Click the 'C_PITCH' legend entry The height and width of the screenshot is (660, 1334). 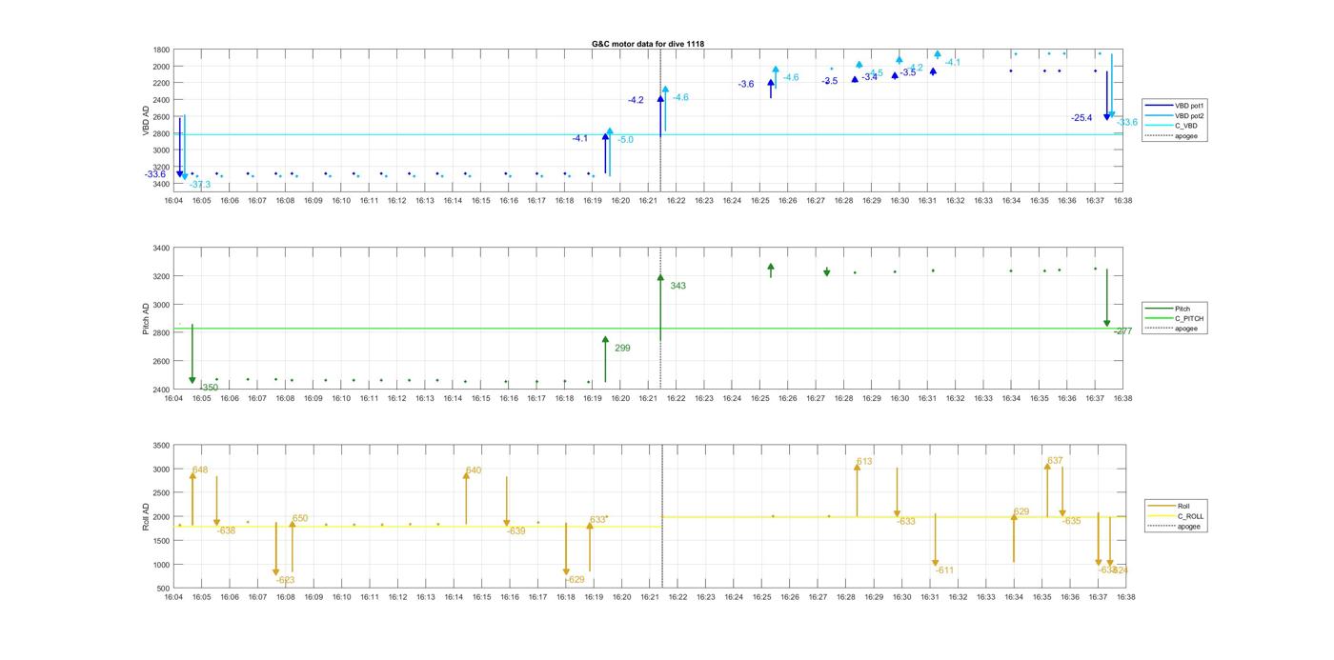tap(1188, 318)
